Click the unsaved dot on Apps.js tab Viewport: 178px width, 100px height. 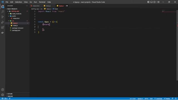(67, 6)
